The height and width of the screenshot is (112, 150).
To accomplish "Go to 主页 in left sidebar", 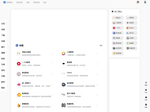I will (3, 24).
